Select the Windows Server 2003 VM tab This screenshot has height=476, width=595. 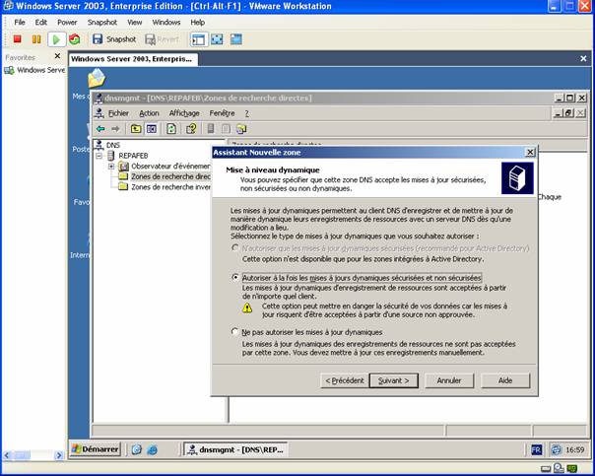click(x=133, y=59)
